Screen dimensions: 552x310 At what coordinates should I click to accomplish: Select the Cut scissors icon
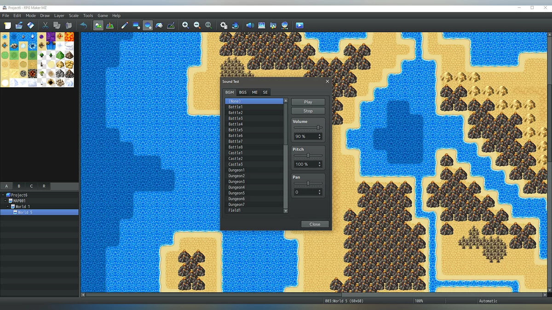tap(45, 25)
